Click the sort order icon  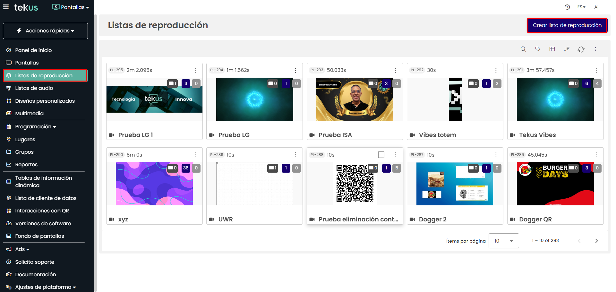(567, 49)
